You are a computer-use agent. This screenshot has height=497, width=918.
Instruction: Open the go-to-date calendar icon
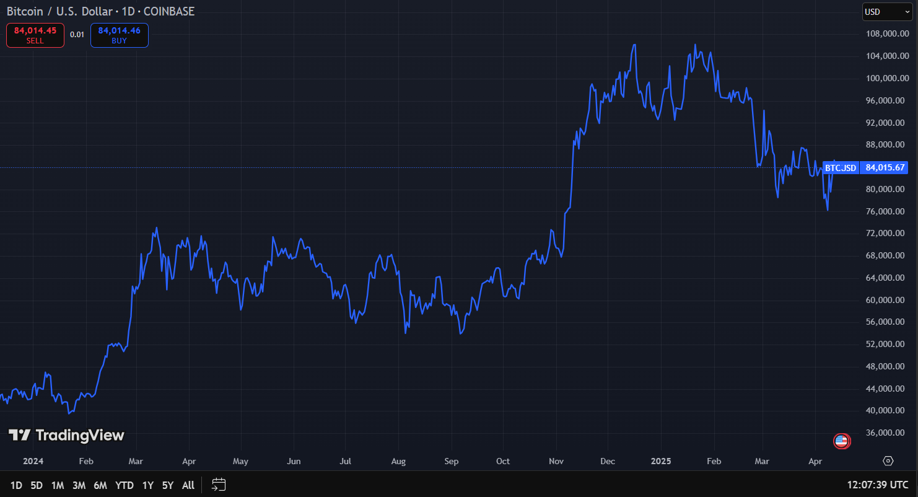(219, 485)
